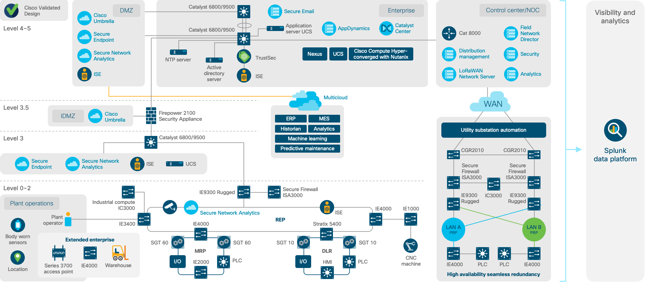The image size is (645, 282).
Task: Select the Extended enterprise heading
Action: tap(90, 240)
